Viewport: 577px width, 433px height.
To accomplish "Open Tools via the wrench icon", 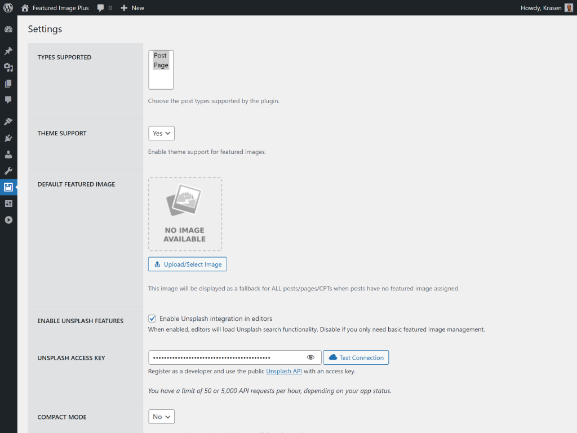I will (x=8, y=170).
